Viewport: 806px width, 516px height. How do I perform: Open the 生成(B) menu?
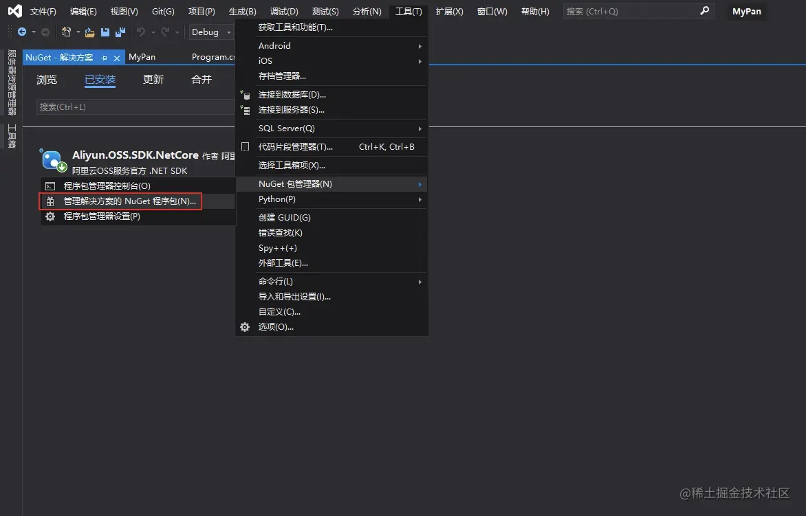pyautogui.click(x=243, y=11)
